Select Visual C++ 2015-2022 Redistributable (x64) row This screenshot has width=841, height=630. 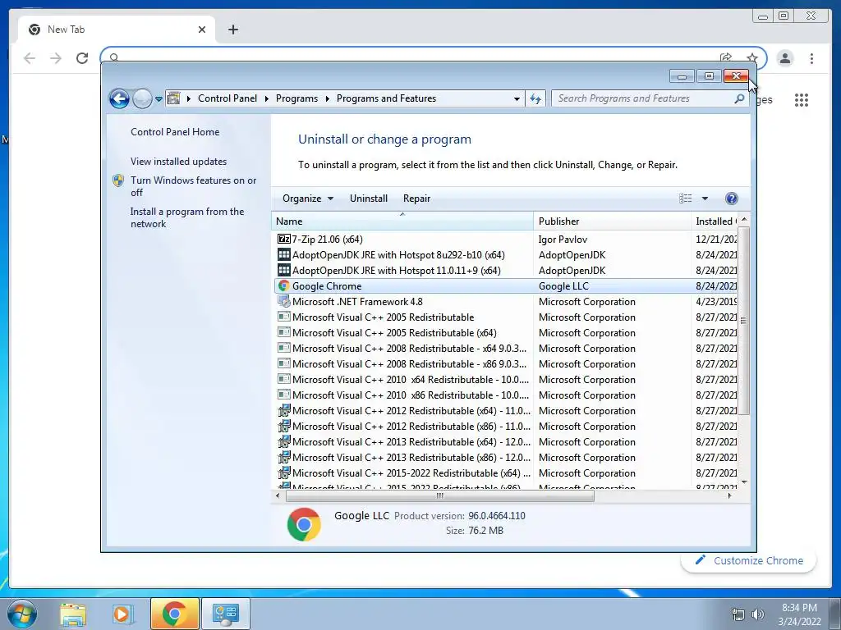point(505,473)
